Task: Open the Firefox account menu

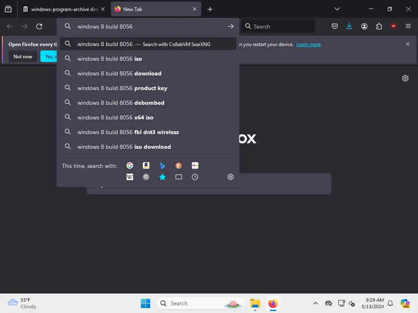Action: click(x=364, y=26)
